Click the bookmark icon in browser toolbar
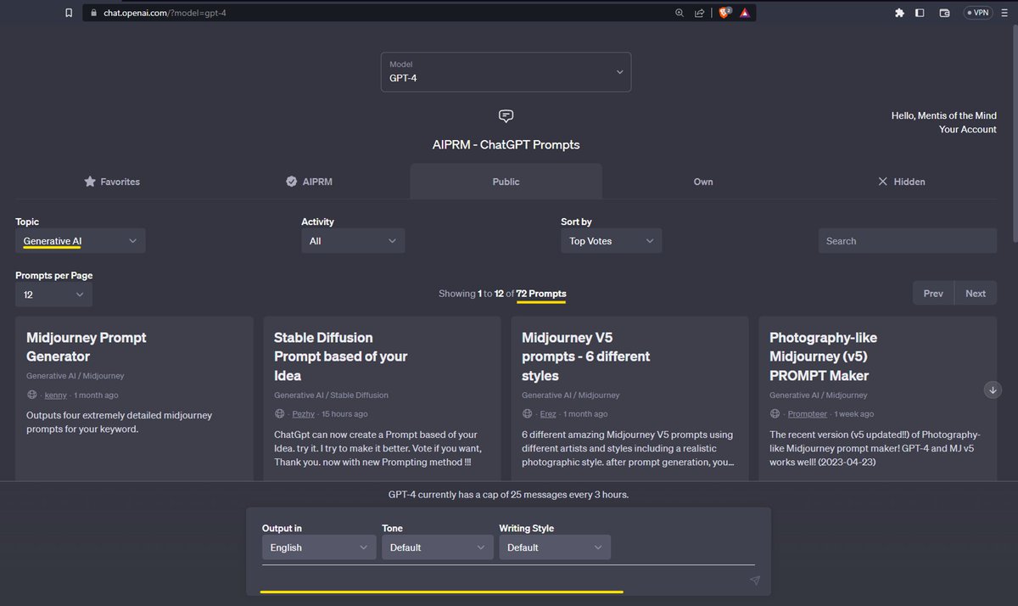Image resolution: width=1018 pixels, height=606 pixels. point(69,13)
